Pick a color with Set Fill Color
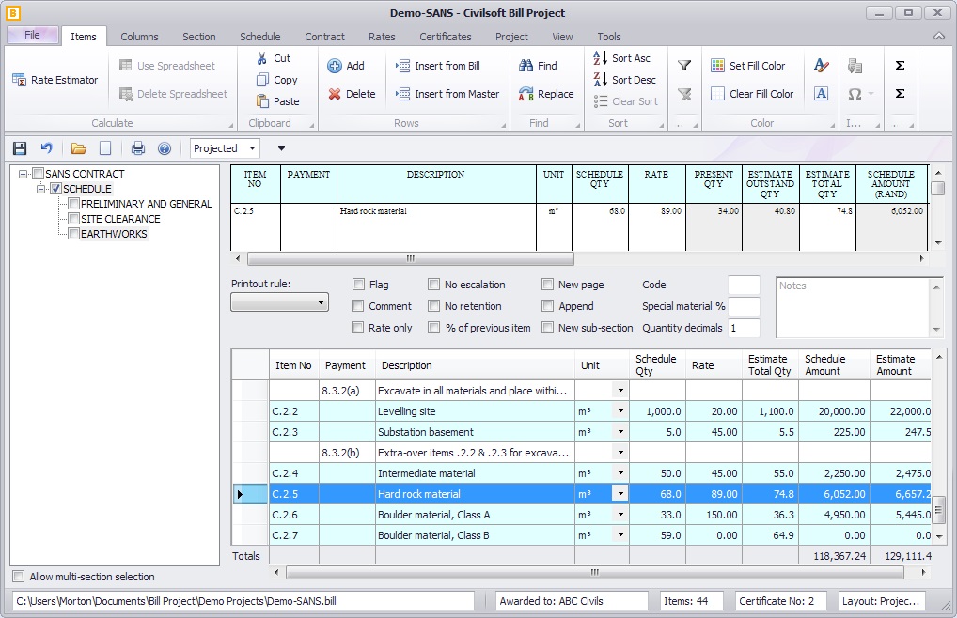 [x=748, y=66]
